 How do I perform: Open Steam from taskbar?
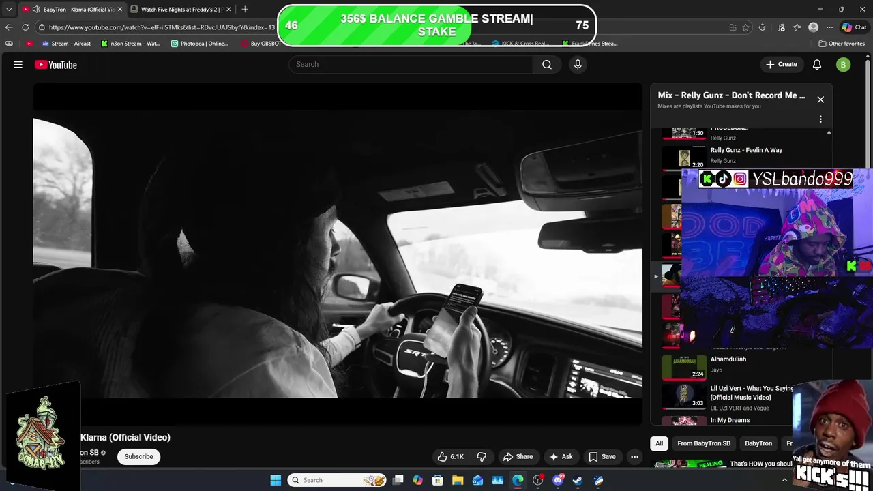[578, 480]
